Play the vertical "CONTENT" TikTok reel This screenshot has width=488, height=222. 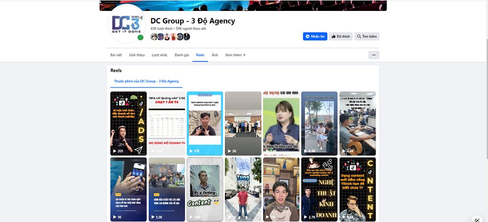[357, 189]
